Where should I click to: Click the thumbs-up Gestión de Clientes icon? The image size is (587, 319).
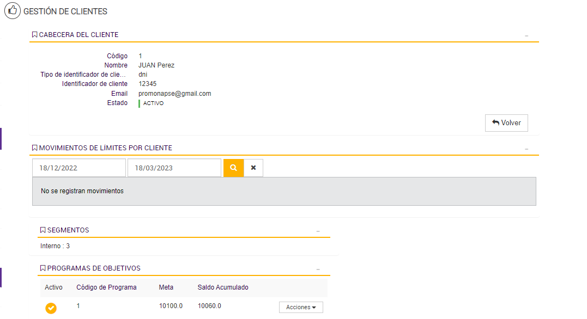[x=13, y=11]
